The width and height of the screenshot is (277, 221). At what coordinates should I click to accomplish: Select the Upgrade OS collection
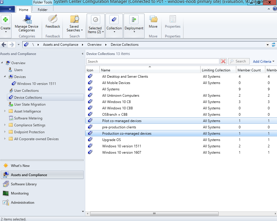pyautogui.click(x=181, y=140)
